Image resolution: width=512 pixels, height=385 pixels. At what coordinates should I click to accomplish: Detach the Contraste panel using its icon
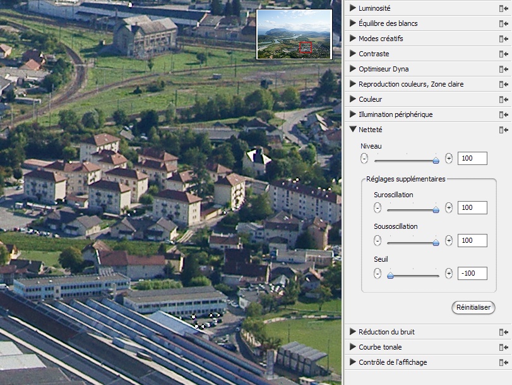503,54
